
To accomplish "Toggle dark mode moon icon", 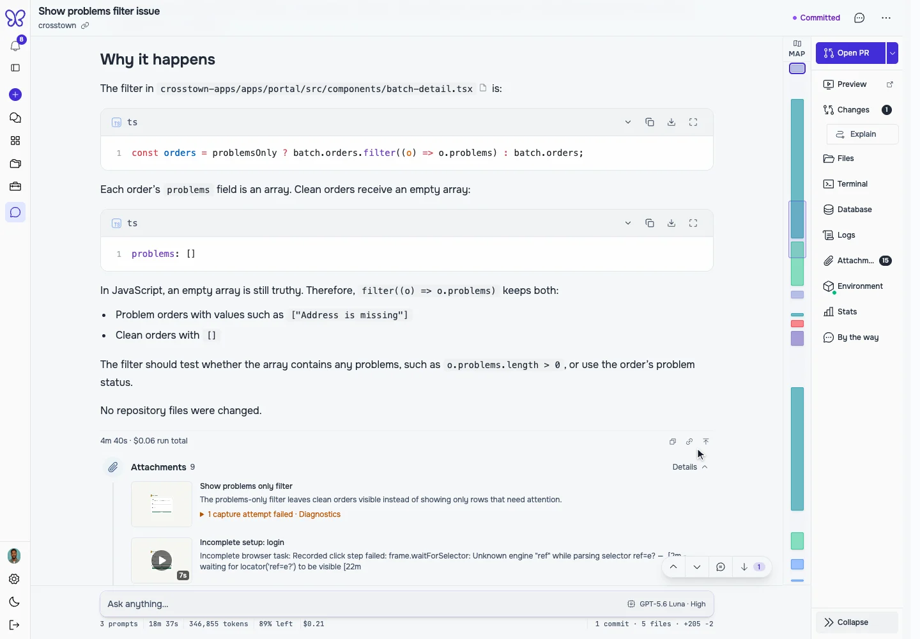I will [x=14, y=602].
